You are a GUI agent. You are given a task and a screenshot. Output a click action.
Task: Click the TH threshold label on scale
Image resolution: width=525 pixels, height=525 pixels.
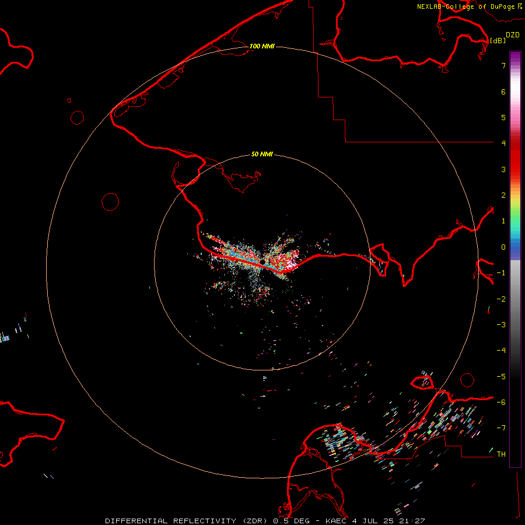[x=501, y=454]
